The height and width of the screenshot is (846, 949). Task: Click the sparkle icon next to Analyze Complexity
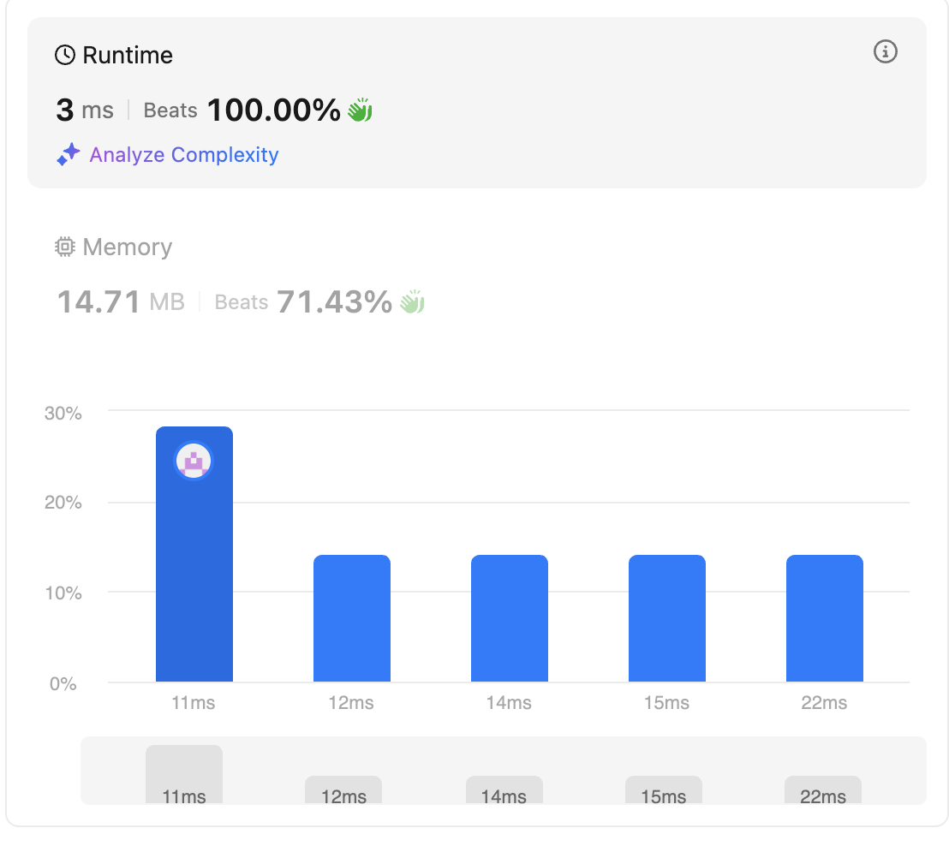[69, 155]
